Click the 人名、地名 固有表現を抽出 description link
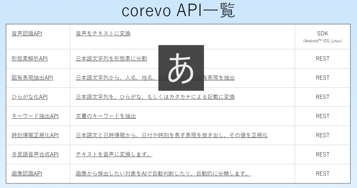This screenshot has width=357, height=188. coord(155,78)
